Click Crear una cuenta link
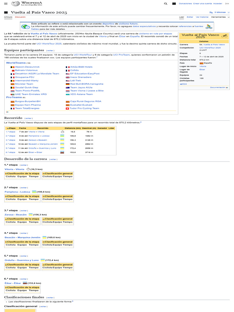234x312 pixels. click(x=202, y=4)
